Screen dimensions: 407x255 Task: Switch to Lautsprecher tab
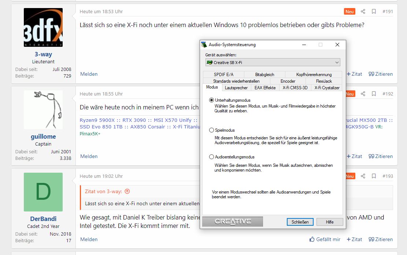[x=236, y=88]
